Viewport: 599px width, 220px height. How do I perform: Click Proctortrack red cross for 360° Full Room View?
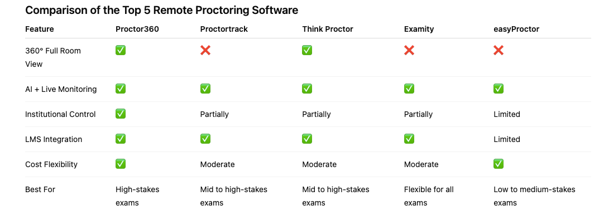point(205,50)
